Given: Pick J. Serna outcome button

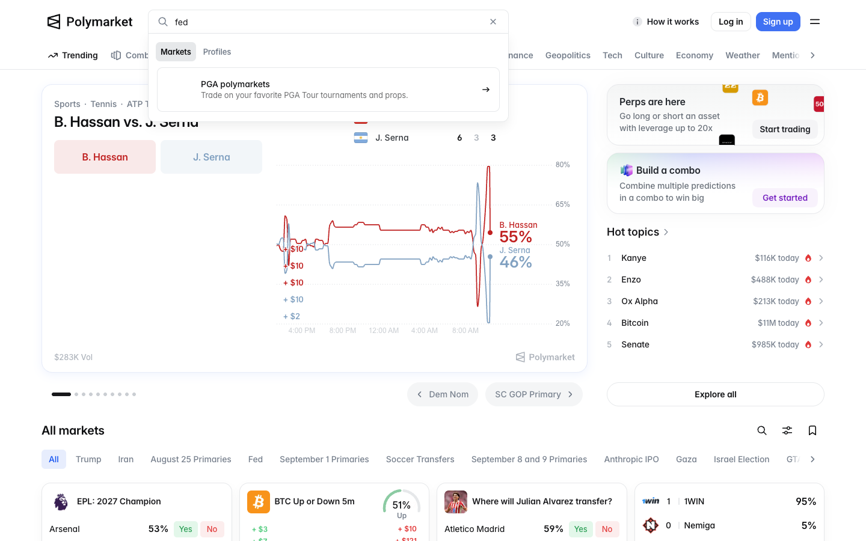Looking at the screenshot, I should (x=211, y=157).
